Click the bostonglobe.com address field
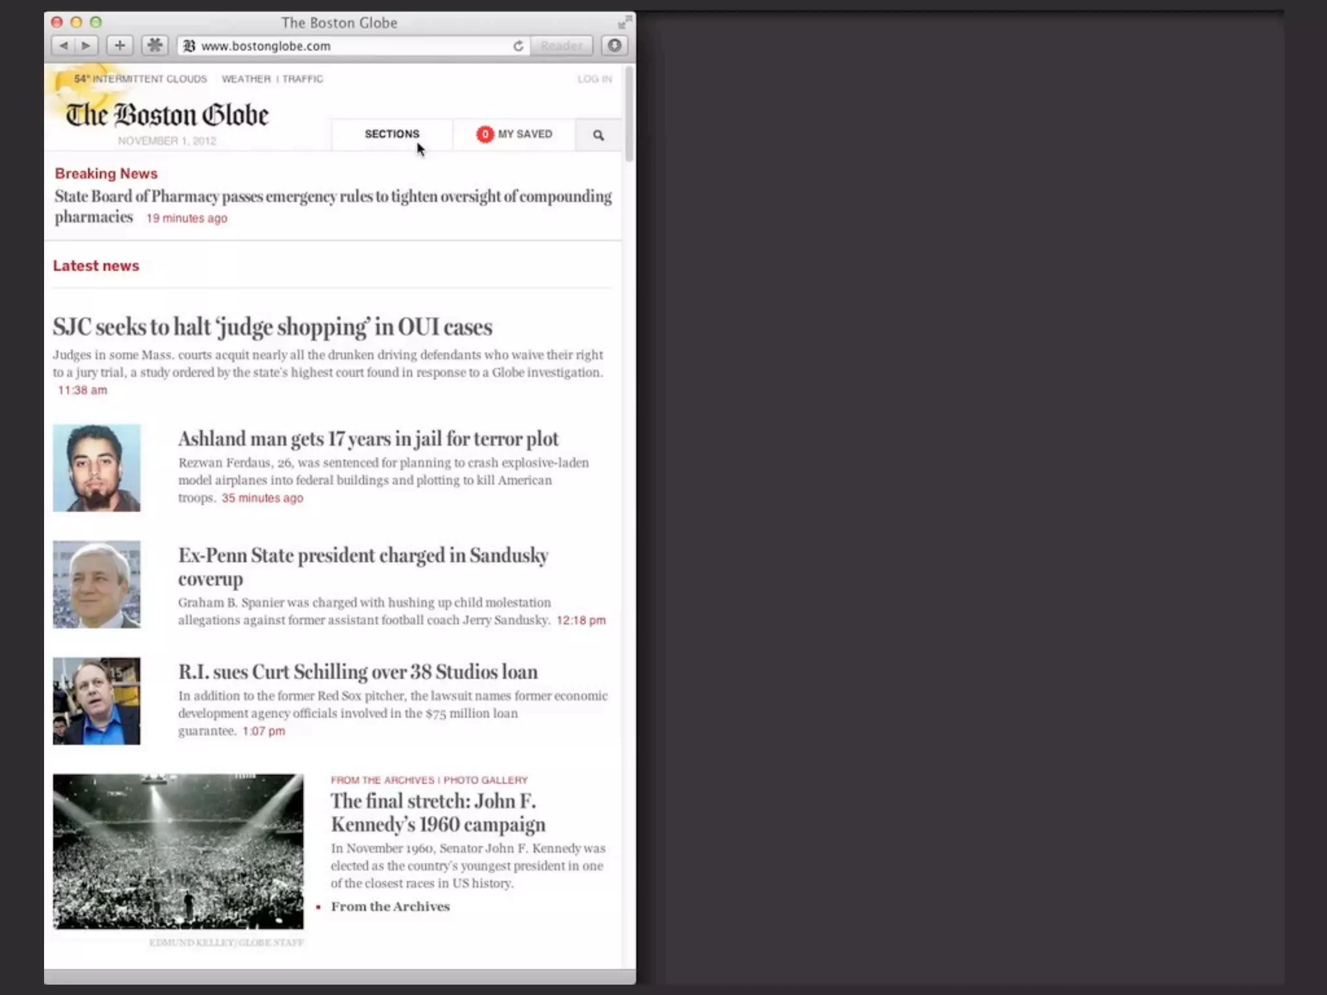 350,46
